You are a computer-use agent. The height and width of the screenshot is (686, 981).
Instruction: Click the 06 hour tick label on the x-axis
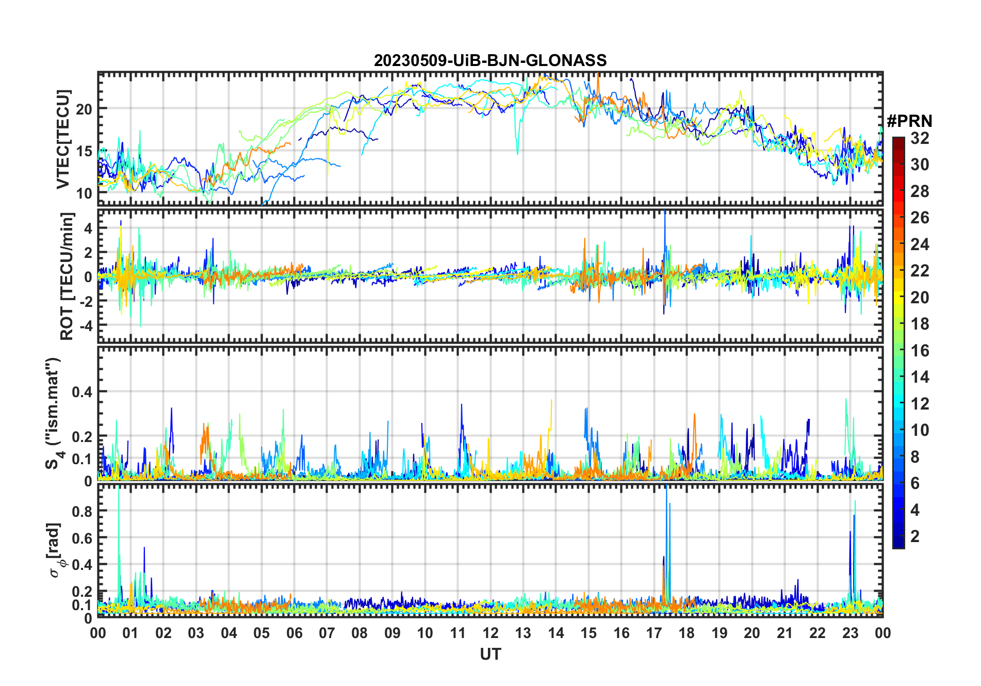(x=294, y=633)
